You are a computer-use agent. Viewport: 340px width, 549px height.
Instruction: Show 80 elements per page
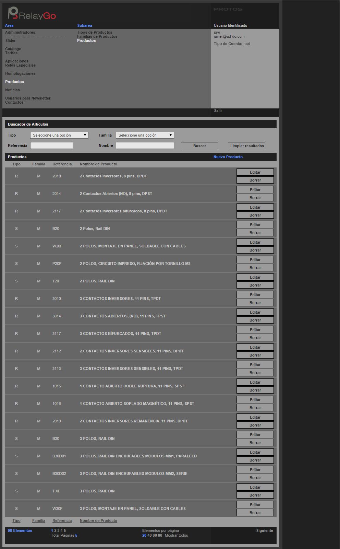(160, 535)
